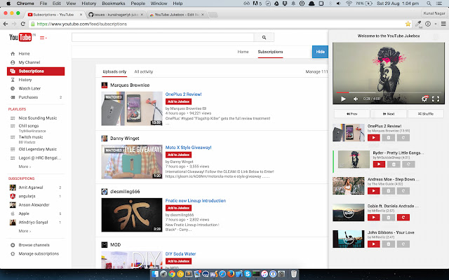
Task: Open Jukebox video player settings gear
Action: click(424, 99)
